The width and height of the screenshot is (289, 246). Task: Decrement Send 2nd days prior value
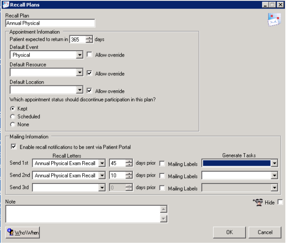(x=129, y=177)
